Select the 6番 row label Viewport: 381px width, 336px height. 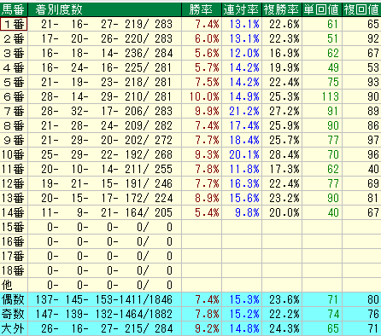14,96
